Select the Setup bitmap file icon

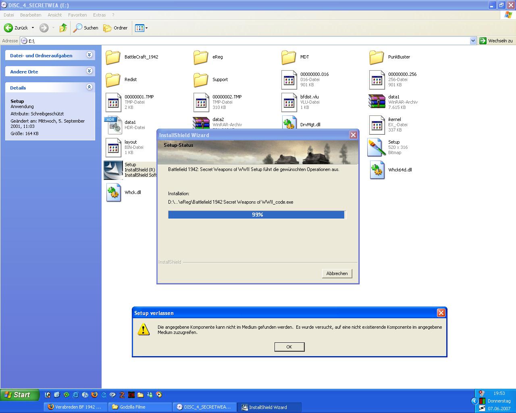coord(377,147)
